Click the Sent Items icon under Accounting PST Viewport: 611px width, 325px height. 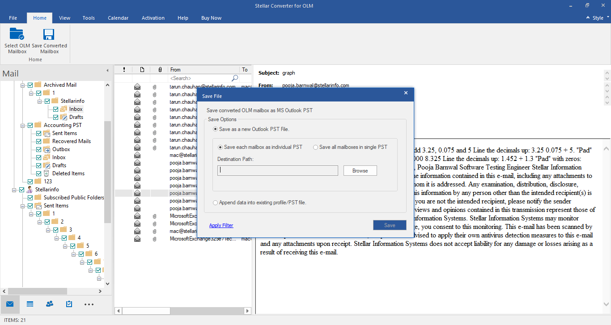coord(47,133)
